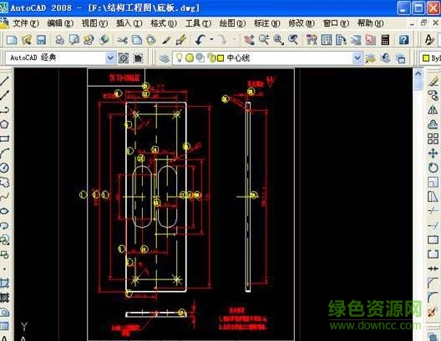
Task: Click the Paste icon
Action: 151,40
